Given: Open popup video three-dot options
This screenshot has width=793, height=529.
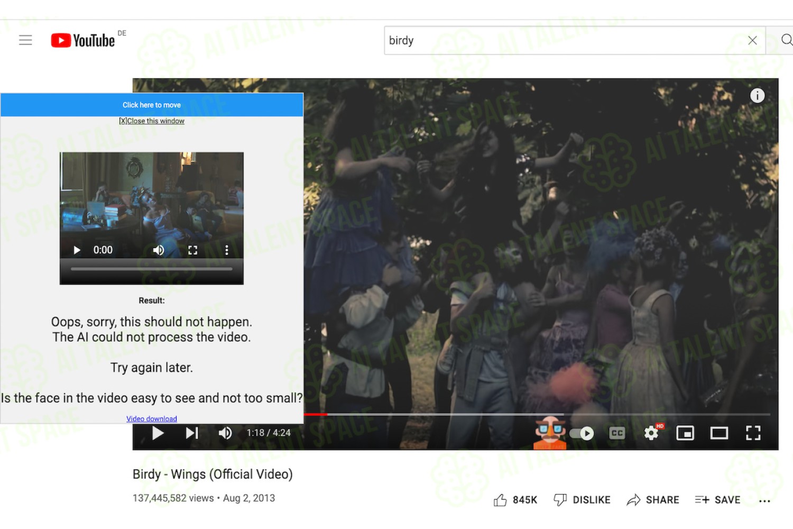Looking at the screenshot, I should [x=227, y=250].
